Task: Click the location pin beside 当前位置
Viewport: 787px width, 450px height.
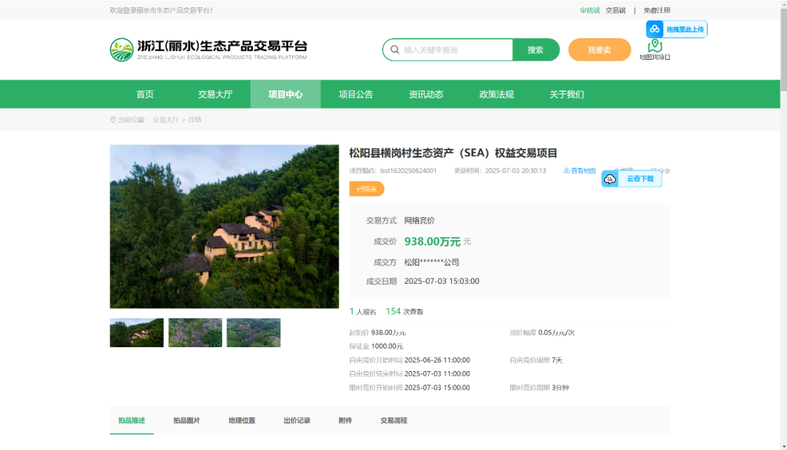Action: [113, 120]
